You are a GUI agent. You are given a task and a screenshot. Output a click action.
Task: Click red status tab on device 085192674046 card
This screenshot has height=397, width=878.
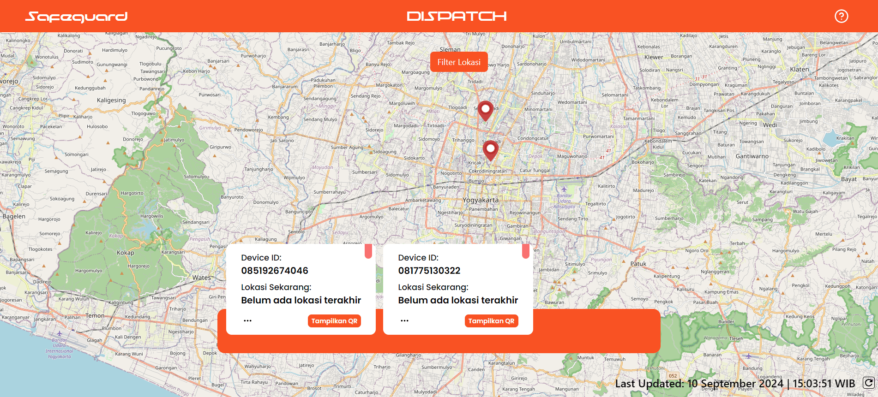[x=368, y=251]
